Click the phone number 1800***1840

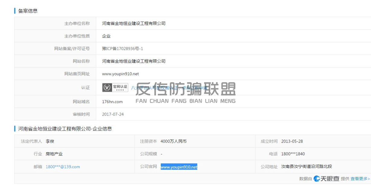tap(293, 154)
